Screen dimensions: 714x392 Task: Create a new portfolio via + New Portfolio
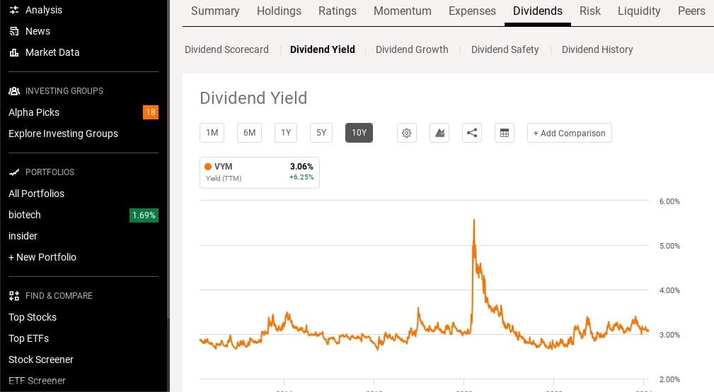pyautogui.click(x=42, y=257)
